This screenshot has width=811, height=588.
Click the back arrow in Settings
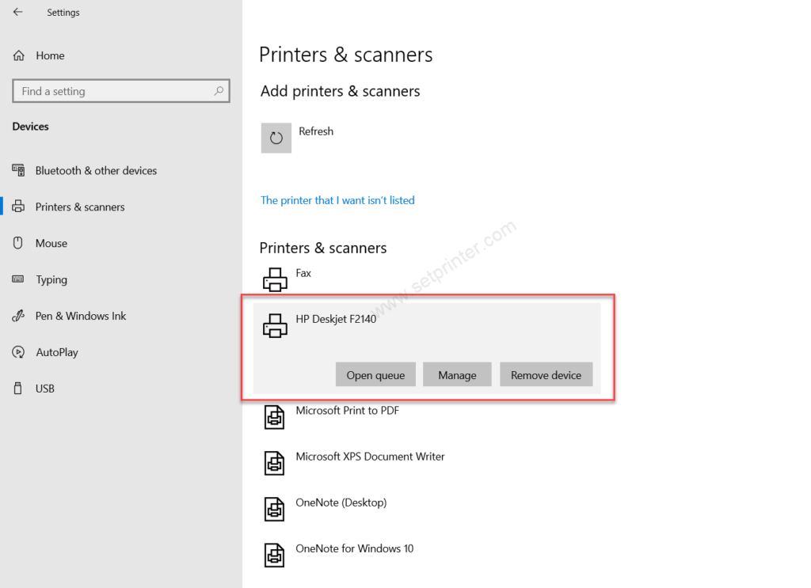18,12
